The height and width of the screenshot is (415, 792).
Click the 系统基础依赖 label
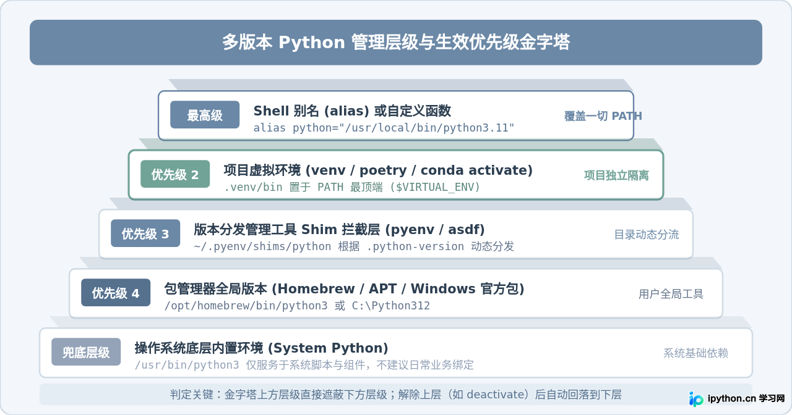pos(695,353)
